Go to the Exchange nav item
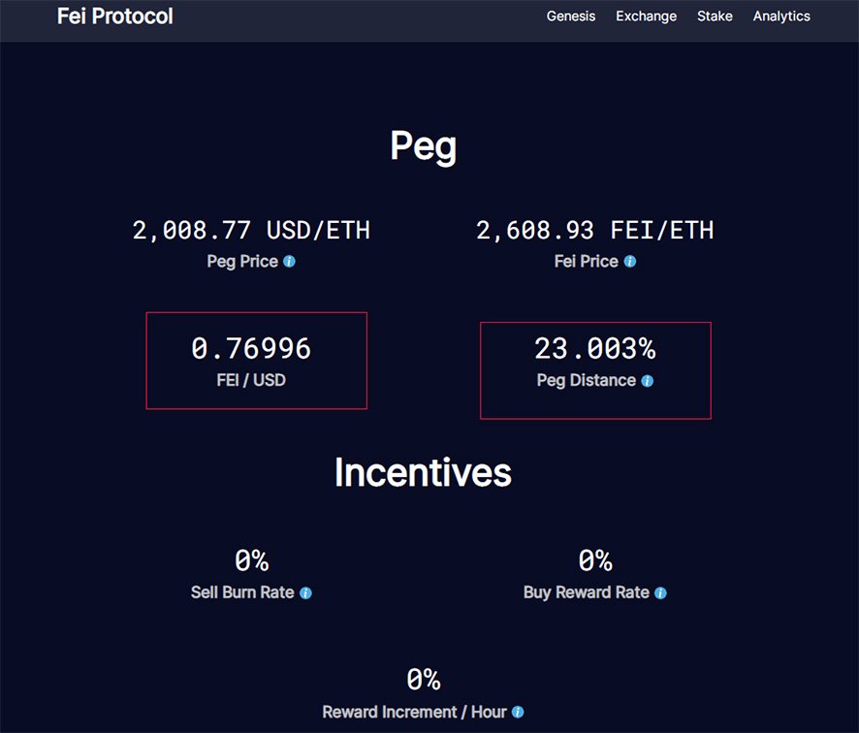 point(646,16)
